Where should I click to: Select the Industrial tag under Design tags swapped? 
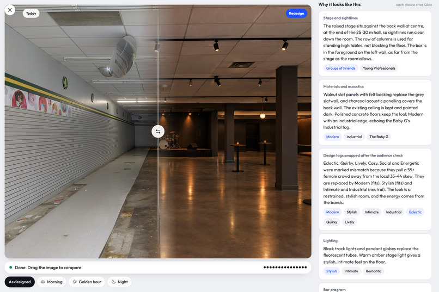[x=394, y=212]
